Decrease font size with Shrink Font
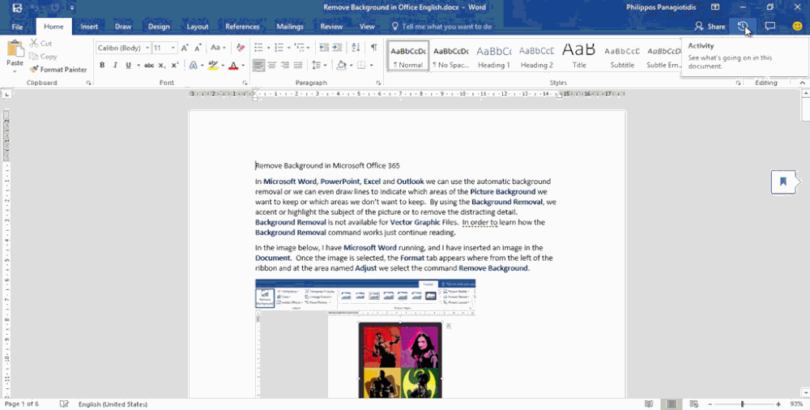The height and width of the screenshot is (410, 810). [x=198, y=48]
